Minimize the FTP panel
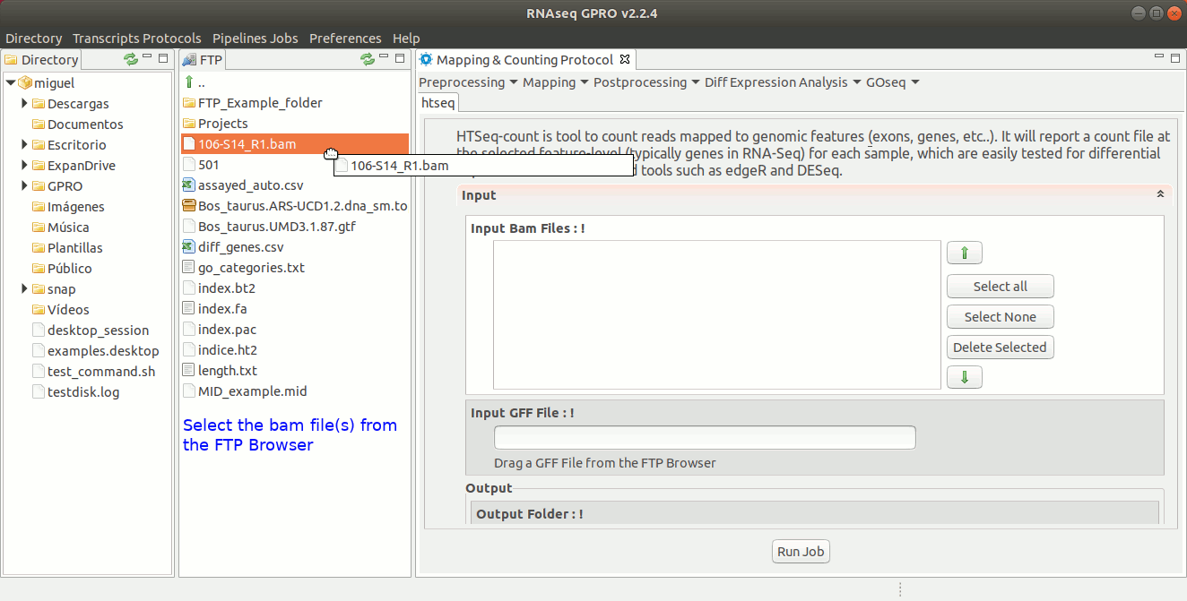The height and width of the screenshot is (601, 1187). click(384, 58)
